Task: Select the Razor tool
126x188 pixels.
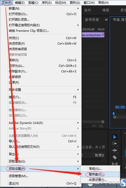Action: (115, 157)
